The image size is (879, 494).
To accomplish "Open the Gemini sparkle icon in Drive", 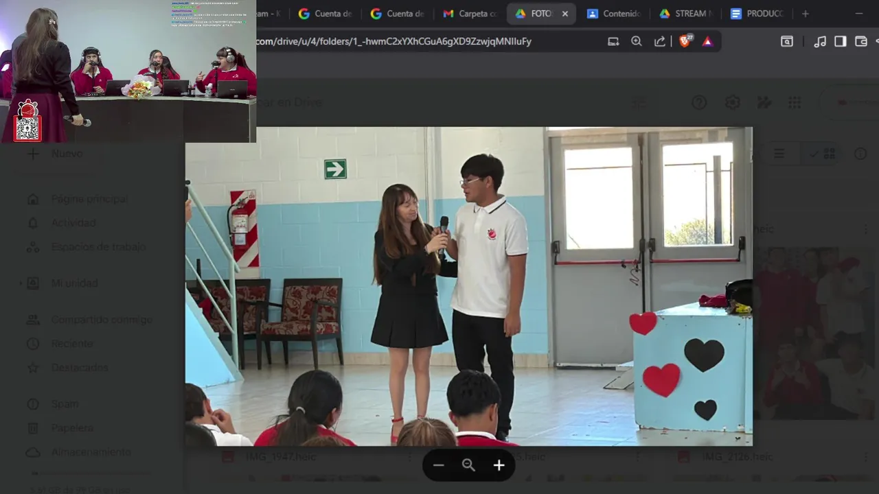I will pos(764,103).
